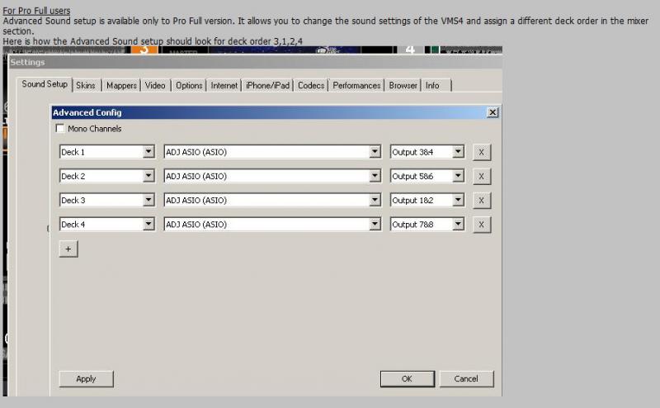Select the iPhone/iPad tab
Image resolution: width=660 pixels, height=408 pixels.
click(268, 85)
